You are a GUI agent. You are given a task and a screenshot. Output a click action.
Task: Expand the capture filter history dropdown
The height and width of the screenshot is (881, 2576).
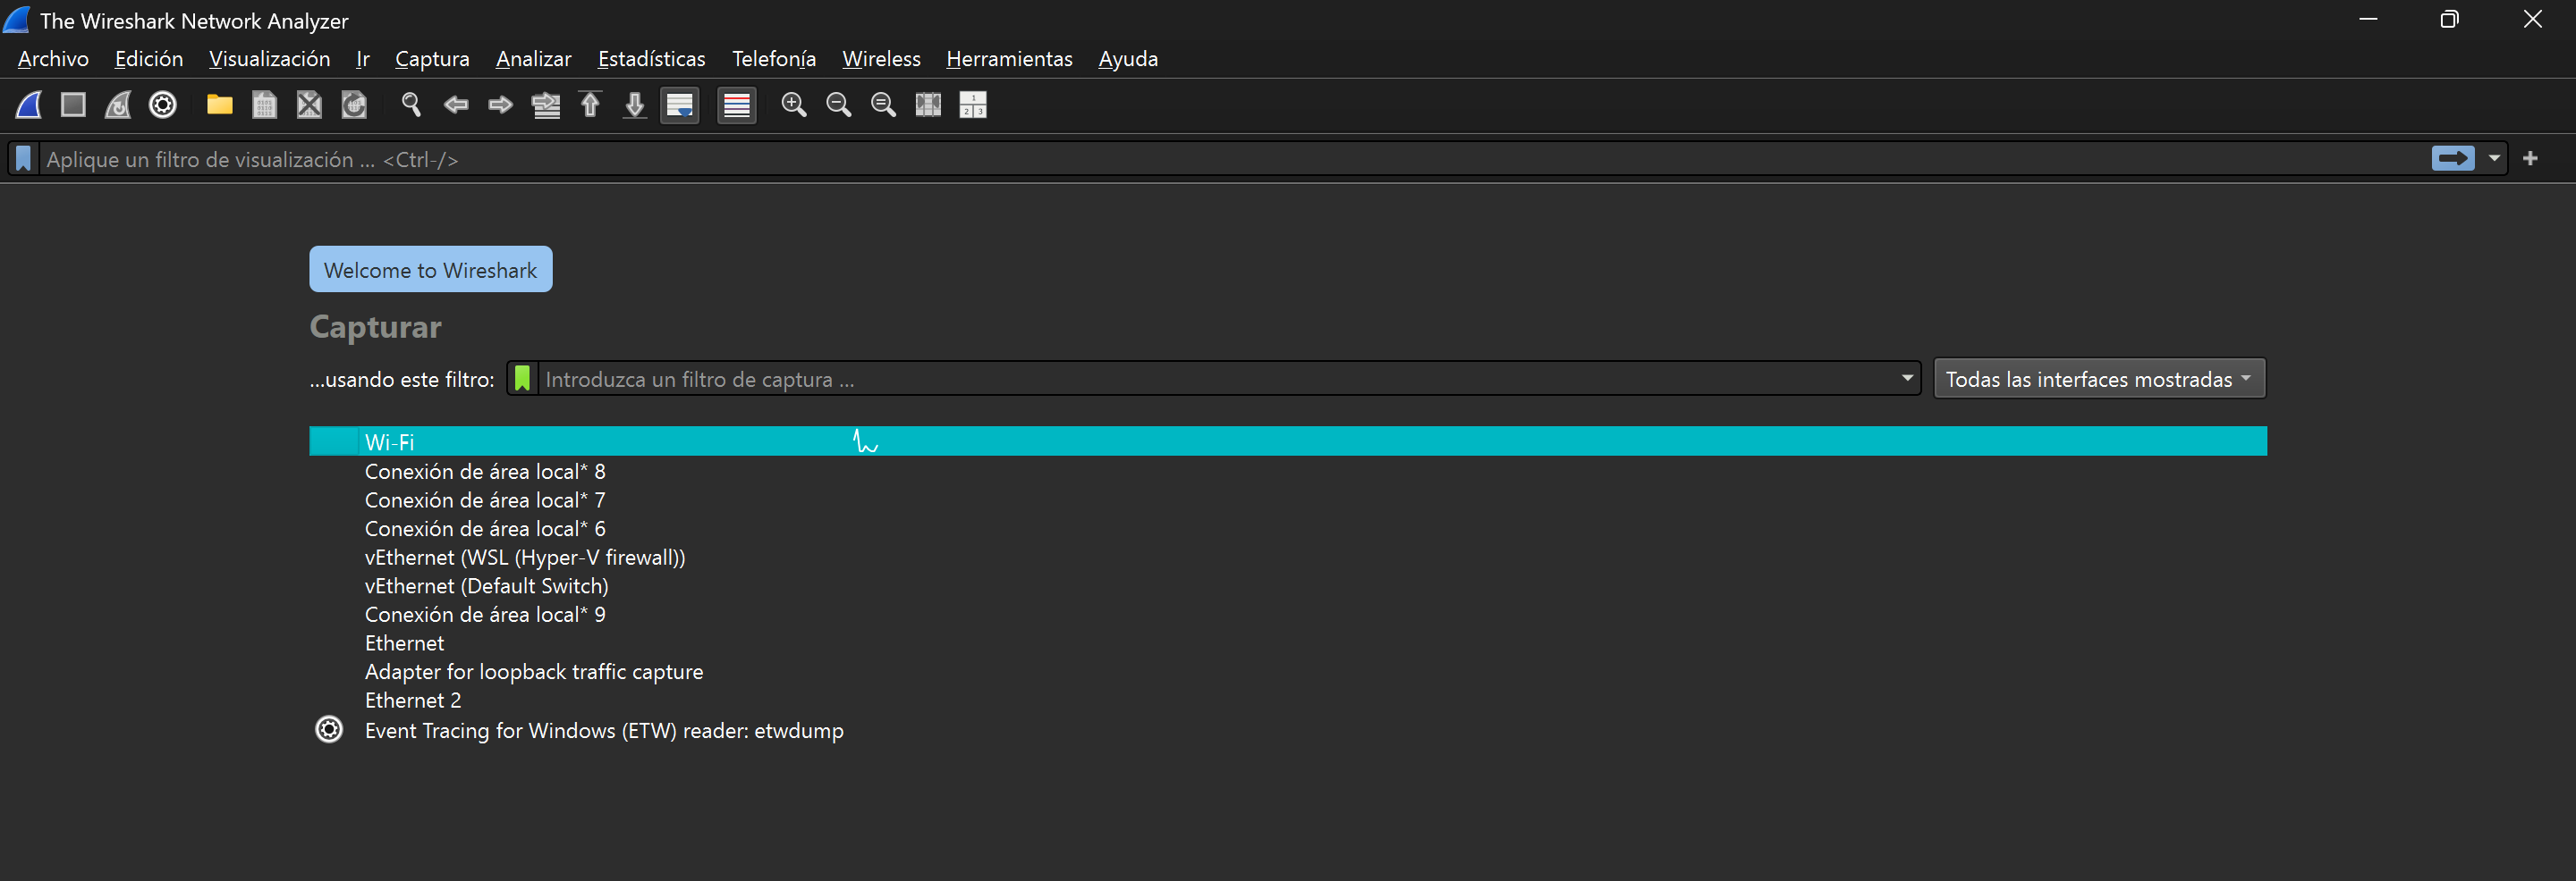click(1906, 379)
